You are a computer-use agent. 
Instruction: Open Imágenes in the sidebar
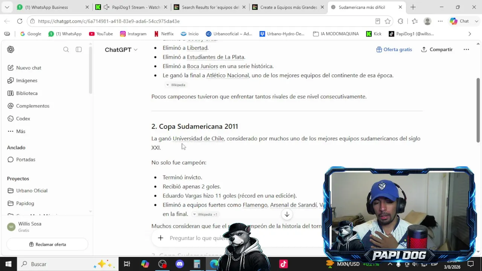tap(22, 81)
